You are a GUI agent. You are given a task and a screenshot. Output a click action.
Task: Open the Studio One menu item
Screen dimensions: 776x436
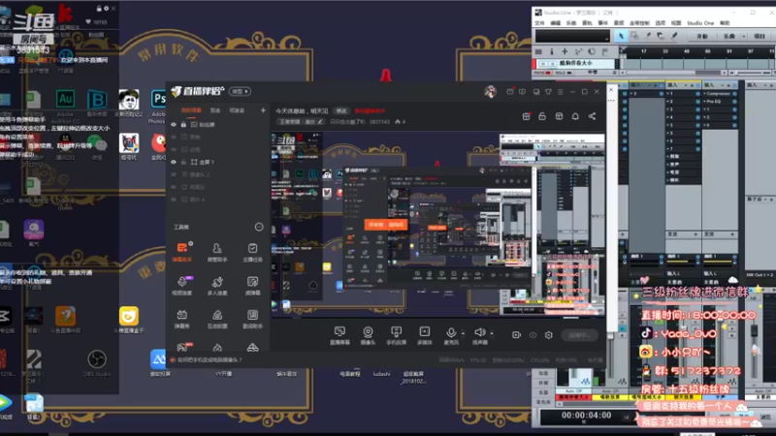(x=699, y=23)
